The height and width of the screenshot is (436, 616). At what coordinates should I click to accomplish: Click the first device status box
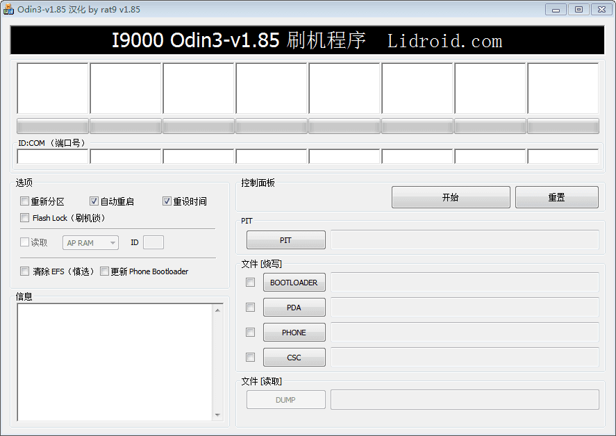(53, 88)
